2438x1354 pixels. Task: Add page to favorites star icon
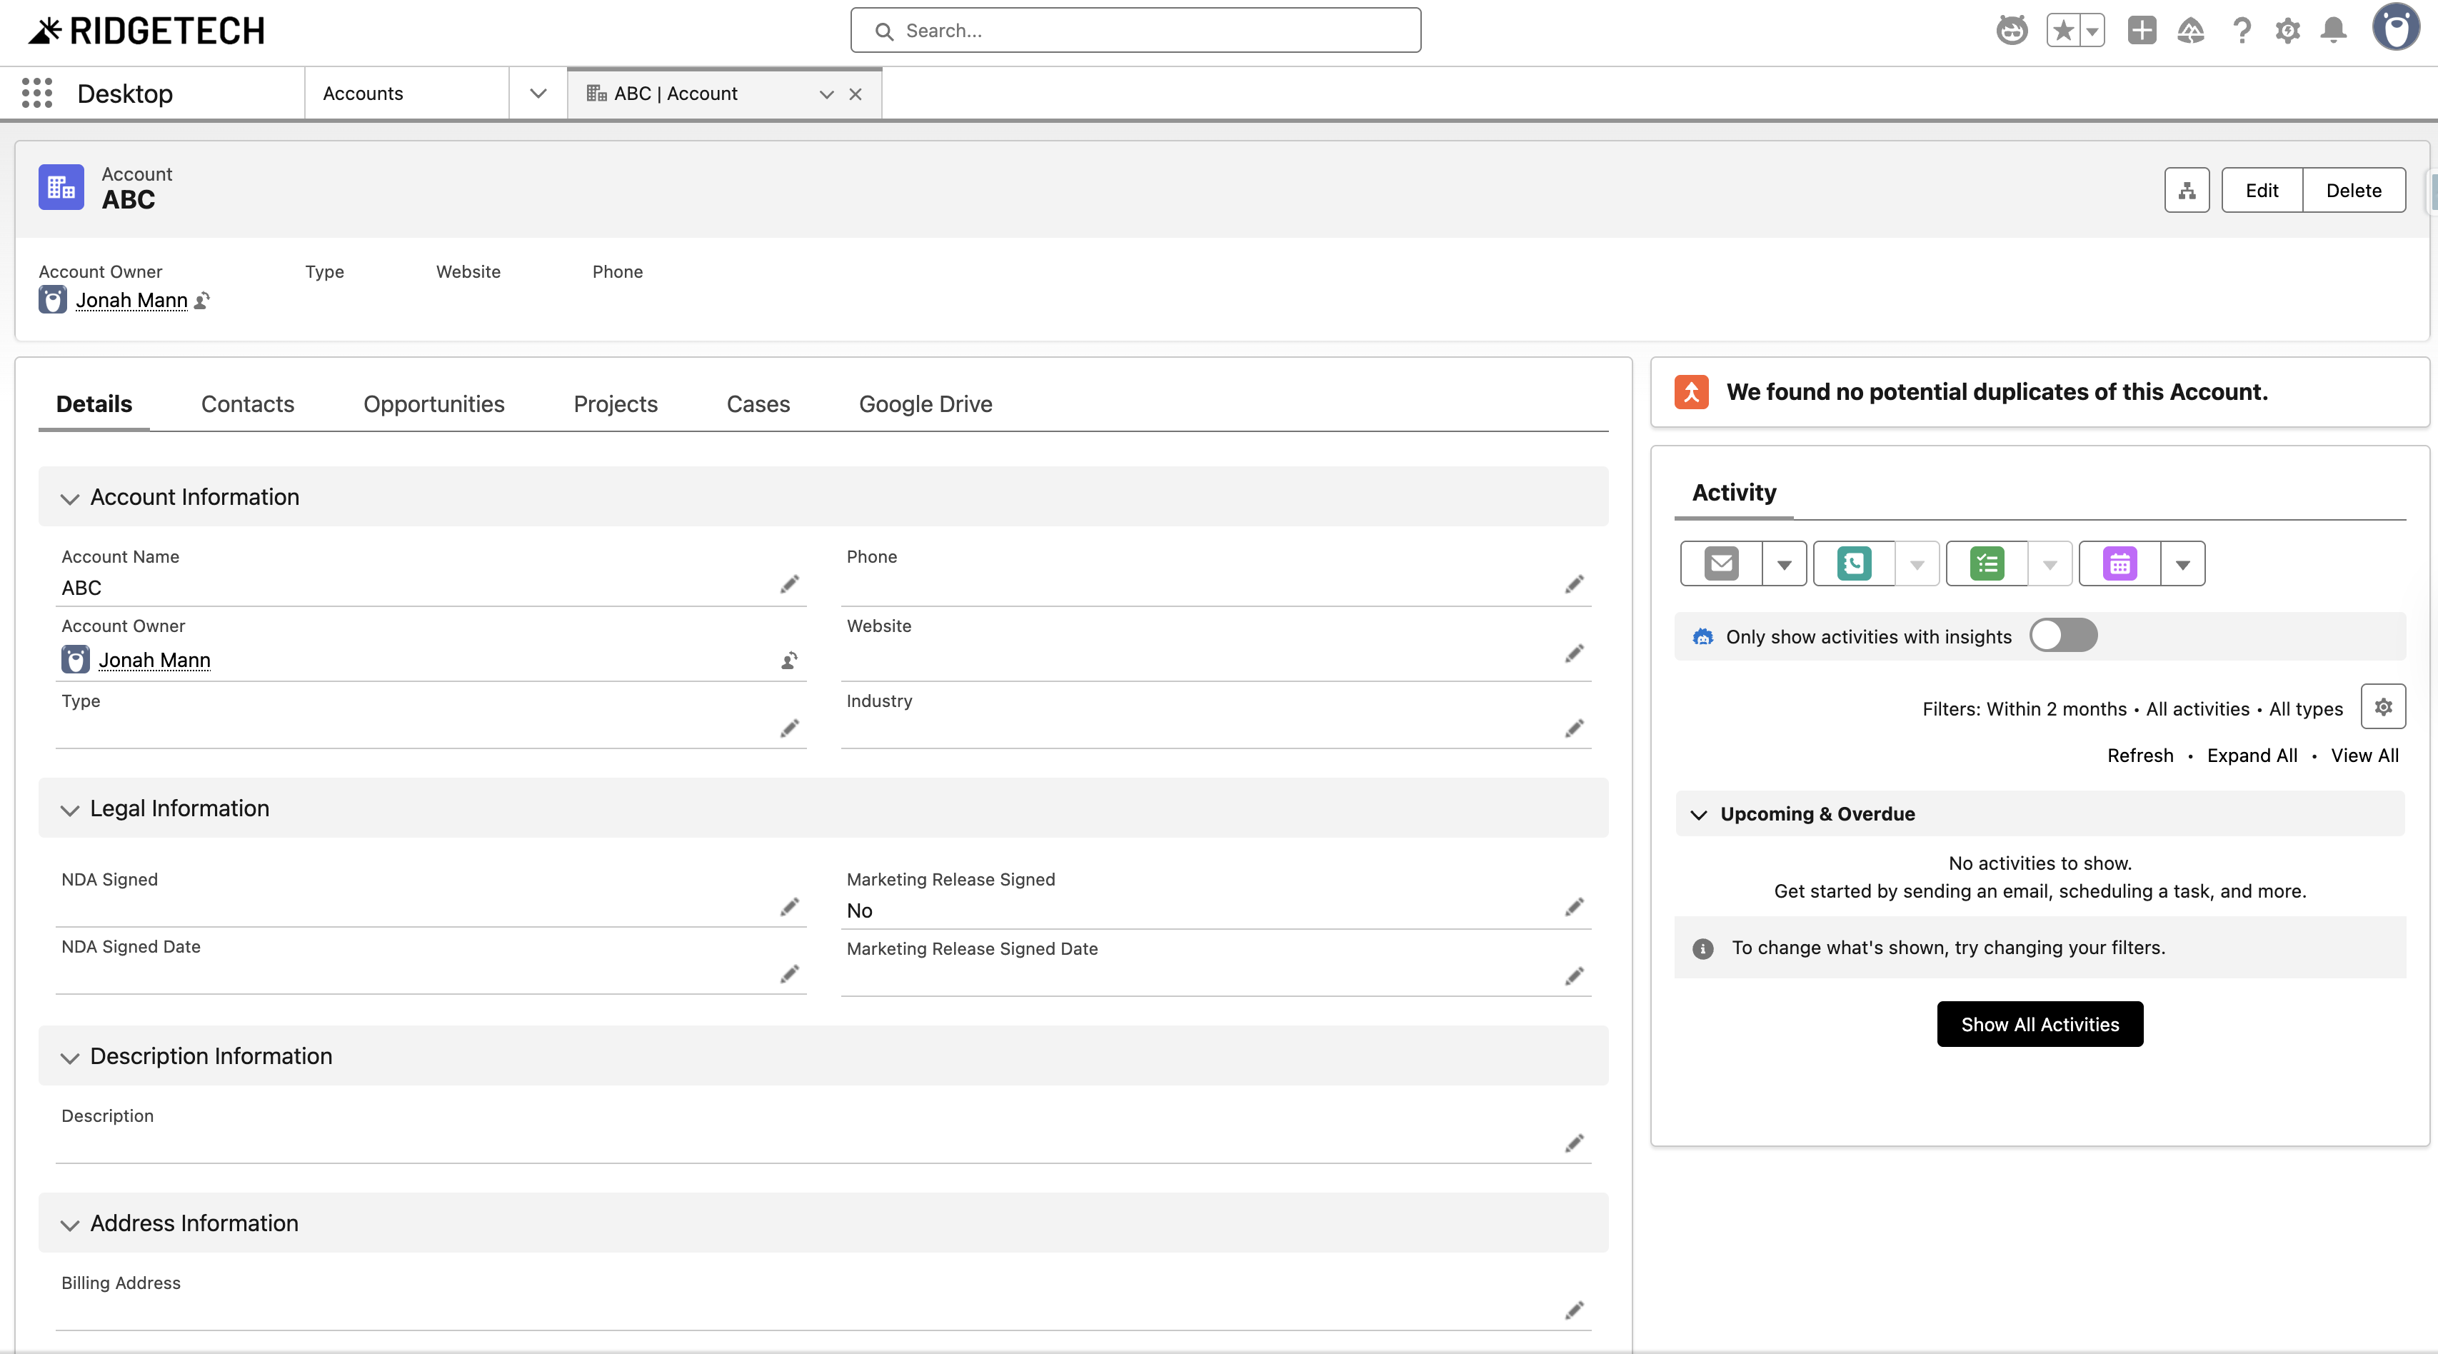[x=2063, y=30]
